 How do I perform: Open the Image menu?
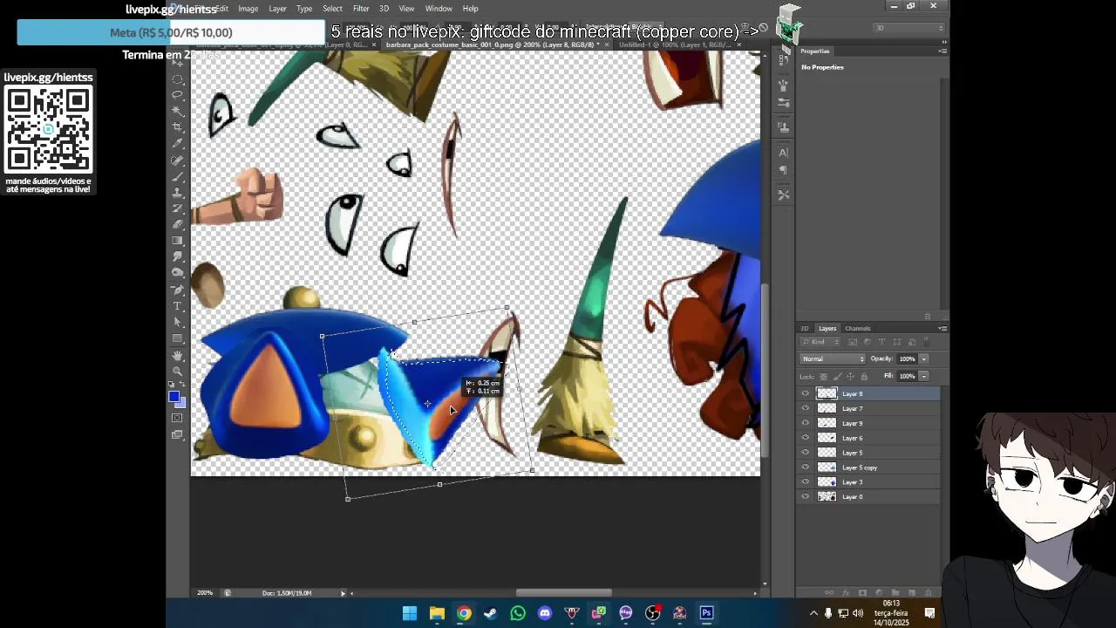pos(248,9)
